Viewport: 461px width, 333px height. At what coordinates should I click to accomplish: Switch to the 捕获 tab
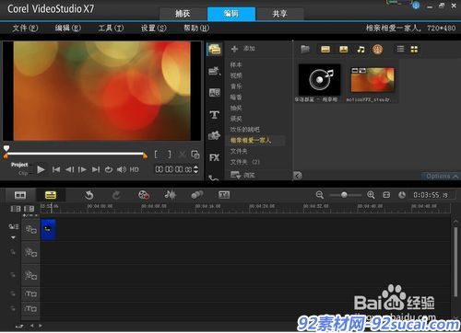click(183, 14)
